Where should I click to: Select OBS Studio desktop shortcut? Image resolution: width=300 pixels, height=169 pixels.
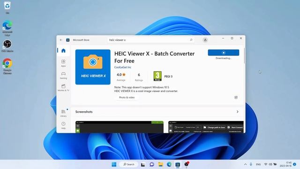point(7,46)
